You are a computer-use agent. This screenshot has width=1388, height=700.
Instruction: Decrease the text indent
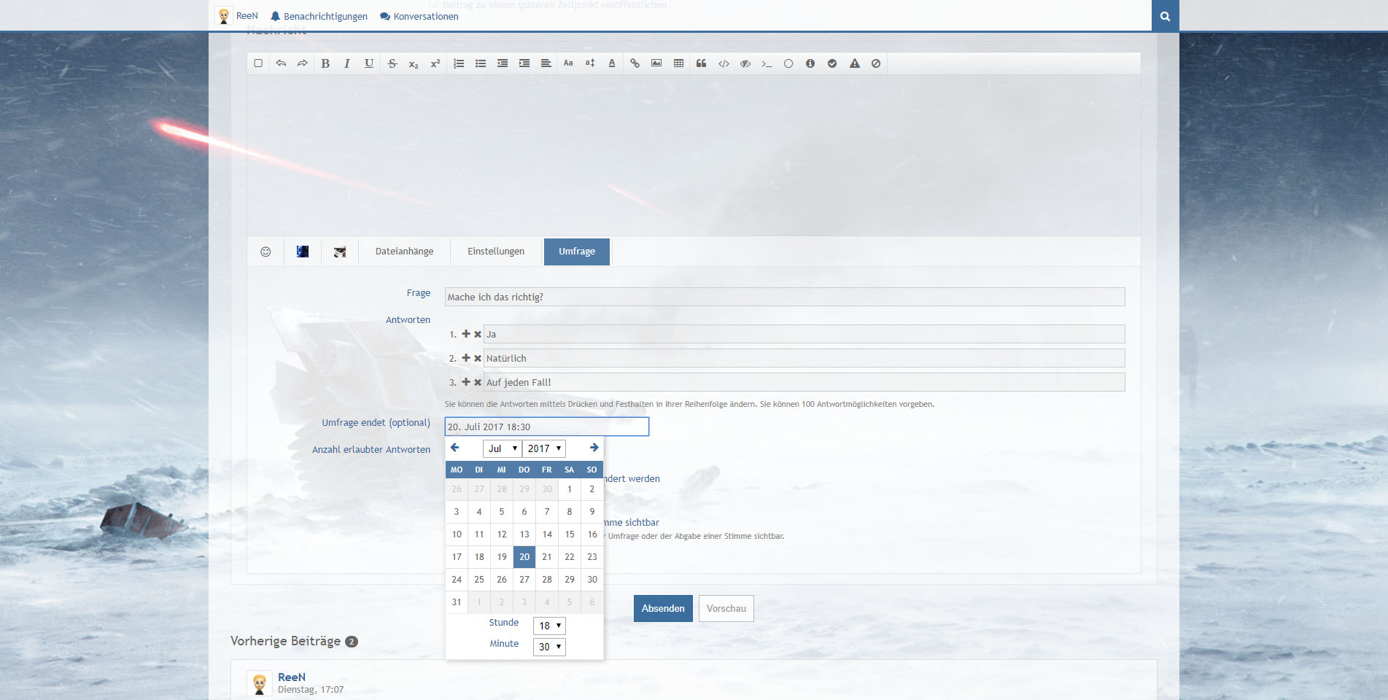[x=503, y=63]
